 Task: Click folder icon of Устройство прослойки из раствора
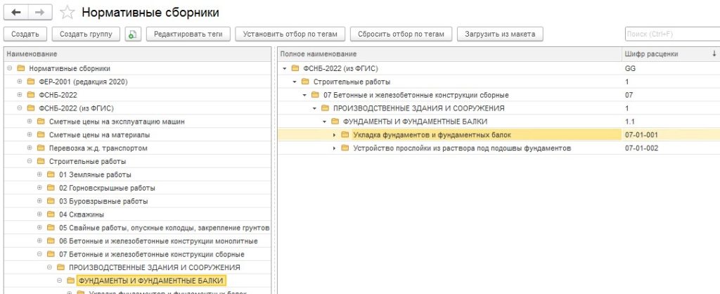tap(345, 148)
